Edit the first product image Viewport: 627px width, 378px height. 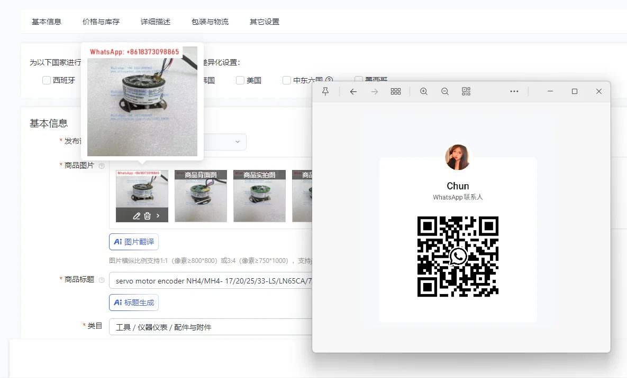(x=137, y=216)
